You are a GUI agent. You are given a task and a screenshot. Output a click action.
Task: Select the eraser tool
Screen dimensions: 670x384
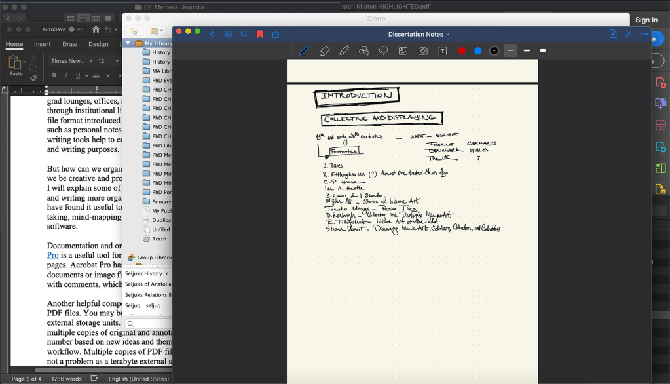(x=324, y=51)
